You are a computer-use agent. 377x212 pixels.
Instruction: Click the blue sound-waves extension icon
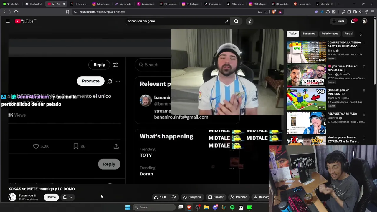pyautogui.click(x=322, y=12)
